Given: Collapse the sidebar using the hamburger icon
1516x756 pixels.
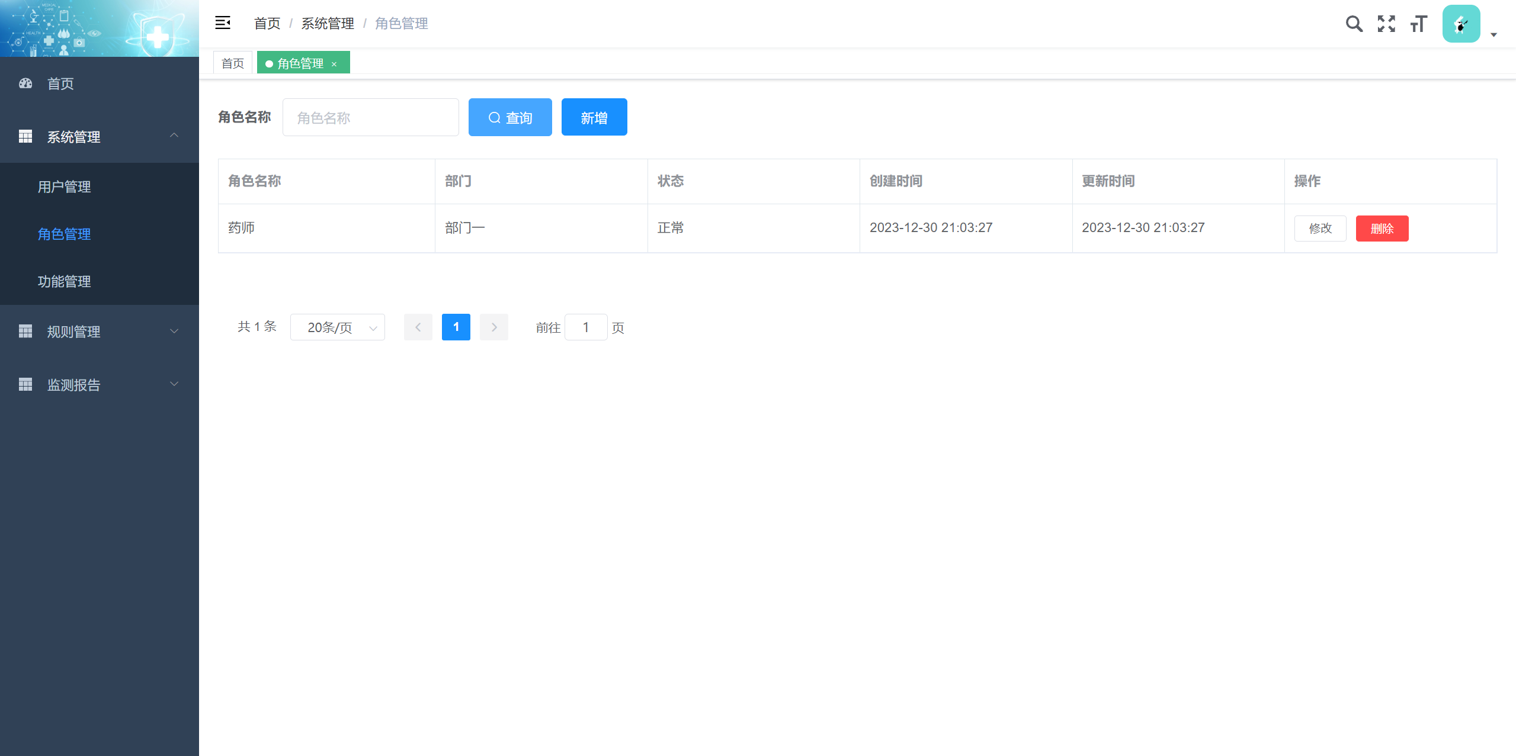Looking at the screenshot, I should click(x=223, y=23).
